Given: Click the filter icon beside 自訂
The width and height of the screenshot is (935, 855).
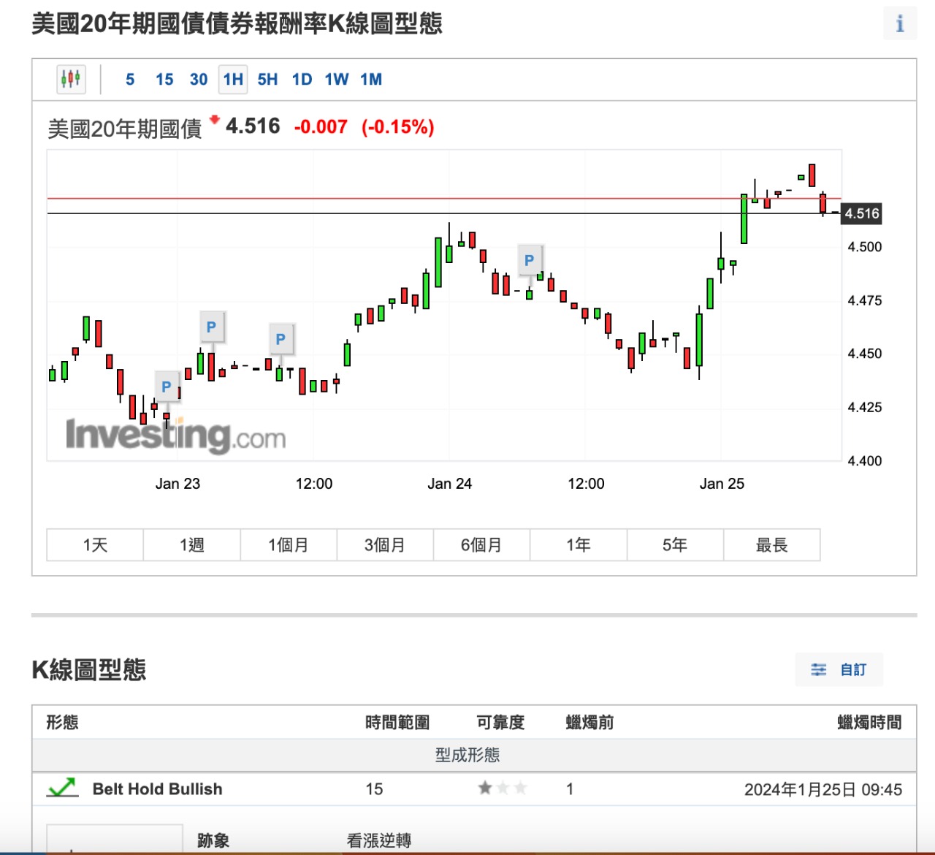Looking at the screenshot, I should pyautogui.click(x=818, y=669).
